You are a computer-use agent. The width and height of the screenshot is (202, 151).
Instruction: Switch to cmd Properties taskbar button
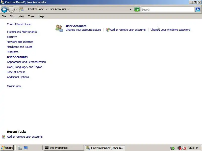(64, 148)
